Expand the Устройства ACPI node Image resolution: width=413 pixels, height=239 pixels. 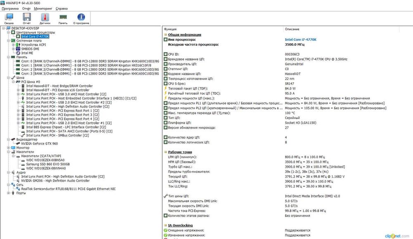[x=14, y=45]
